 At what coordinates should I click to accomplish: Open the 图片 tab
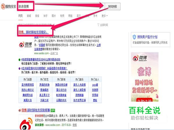pyautogui.click(x=54, y=16)
